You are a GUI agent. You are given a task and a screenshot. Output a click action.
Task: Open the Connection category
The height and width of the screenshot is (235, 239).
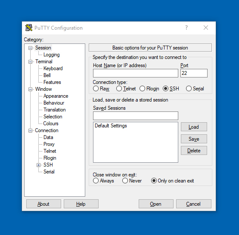pyautogui.click(x=47, y=130)
